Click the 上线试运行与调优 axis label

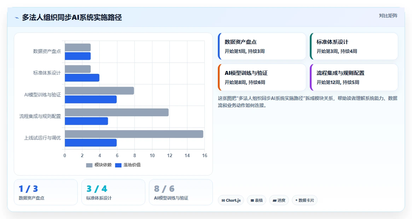click(42, 138)
